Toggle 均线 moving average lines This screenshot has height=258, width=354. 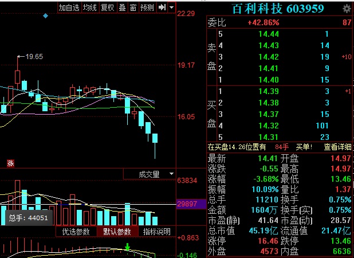(89, 7)
